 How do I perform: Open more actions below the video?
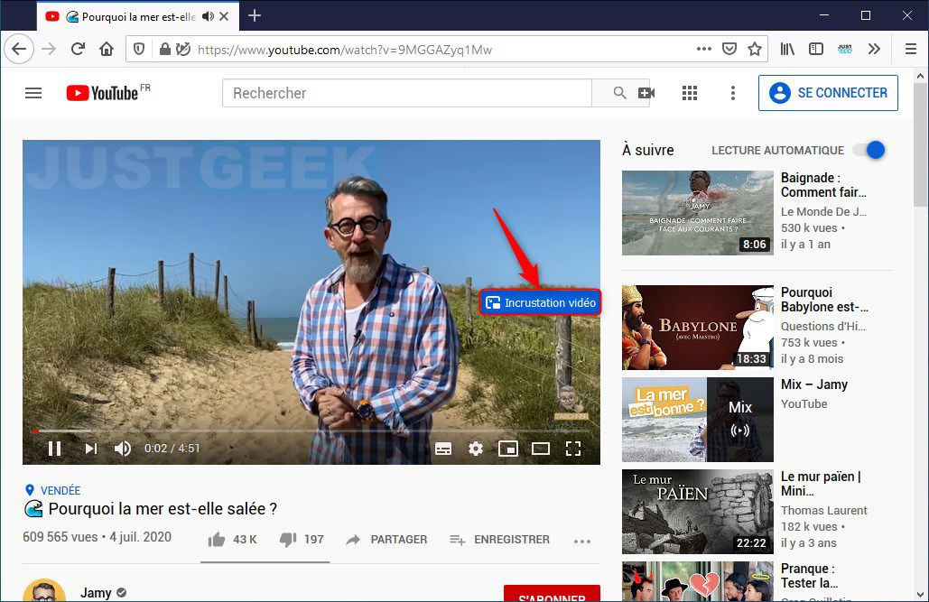point(582,541)
